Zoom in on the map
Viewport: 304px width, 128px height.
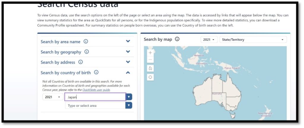pos(150,53)
